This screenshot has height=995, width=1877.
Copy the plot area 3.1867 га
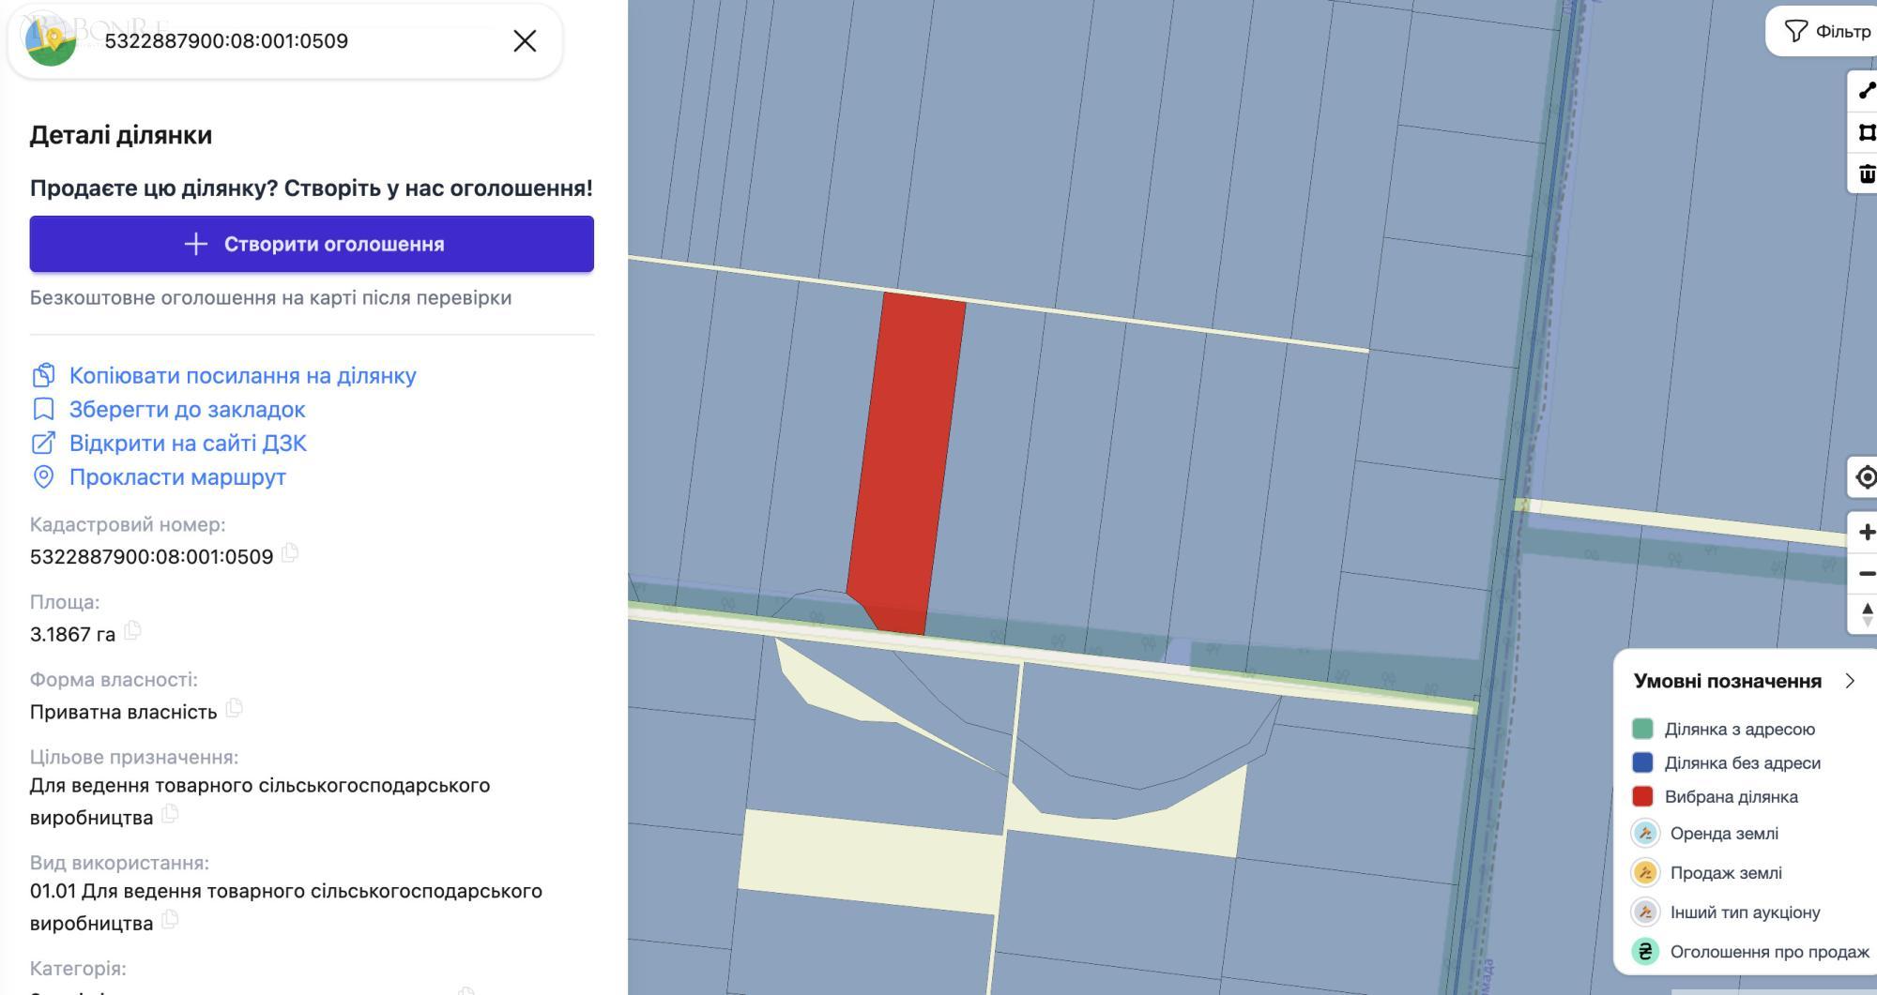(133, 631)
